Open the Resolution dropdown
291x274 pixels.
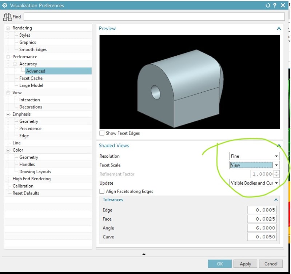(x=254, y=156)
